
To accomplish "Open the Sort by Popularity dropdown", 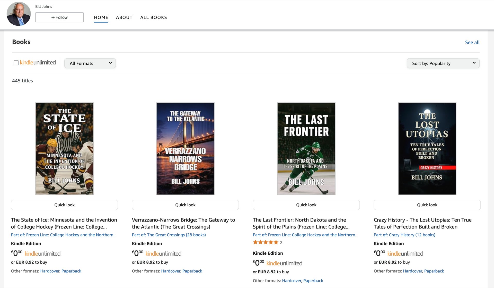I will [x=443, y=63].
